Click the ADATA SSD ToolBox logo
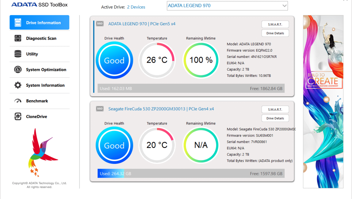This screenshot has height=199, width=352. pos(39,5)
